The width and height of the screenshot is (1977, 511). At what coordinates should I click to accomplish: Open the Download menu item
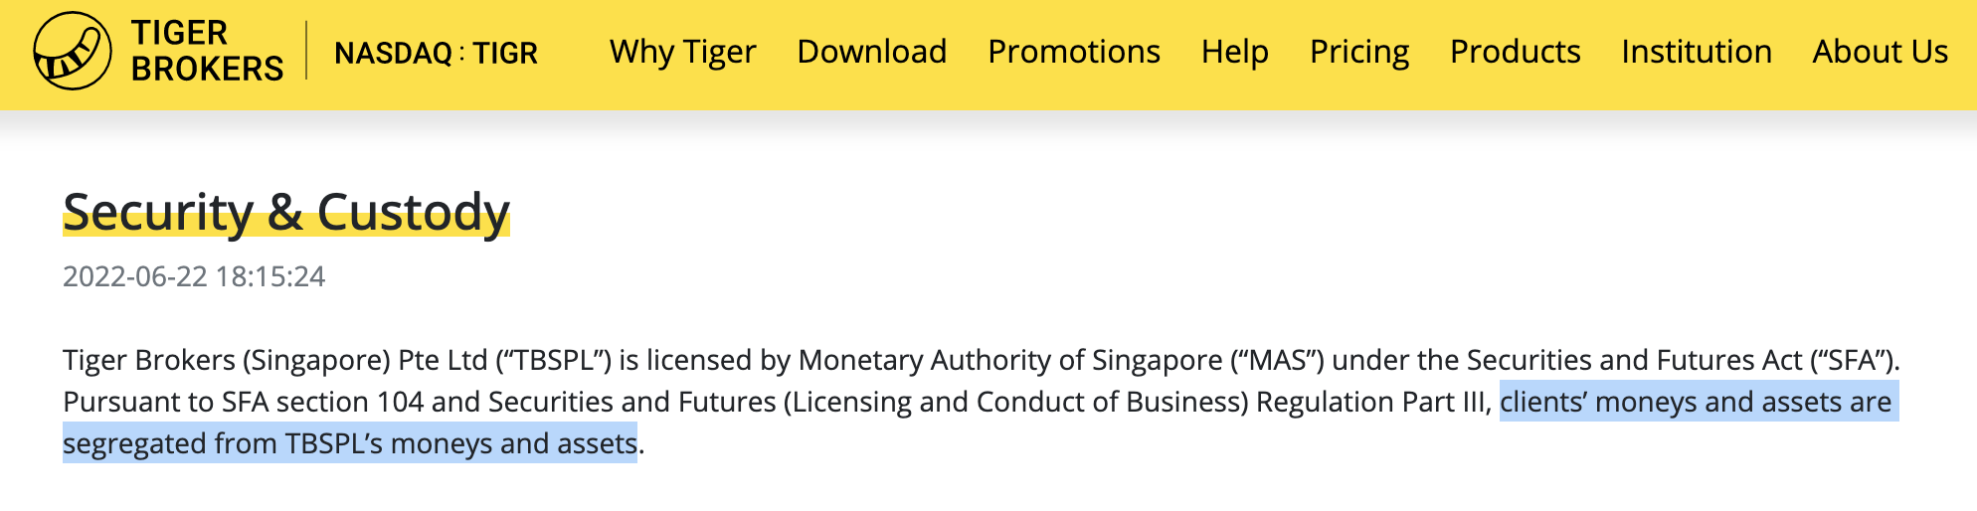pyautogui.click(x=872, y=52)
